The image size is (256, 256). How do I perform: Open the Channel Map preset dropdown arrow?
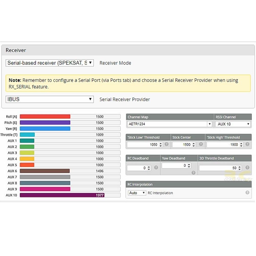point(210,124)
